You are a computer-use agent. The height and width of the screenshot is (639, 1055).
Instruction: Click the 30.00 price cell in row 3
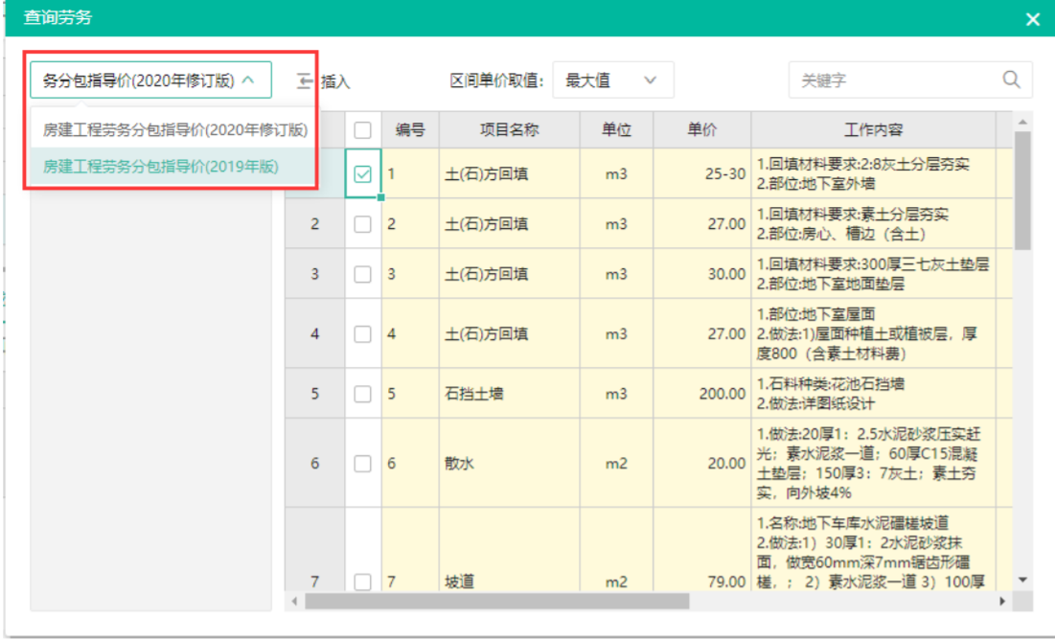(701, 274)
